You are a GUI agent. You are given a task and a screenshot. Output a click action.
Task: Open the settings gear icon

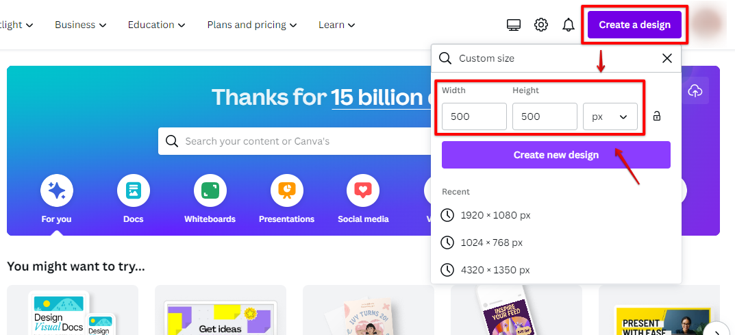click(541, 25)
